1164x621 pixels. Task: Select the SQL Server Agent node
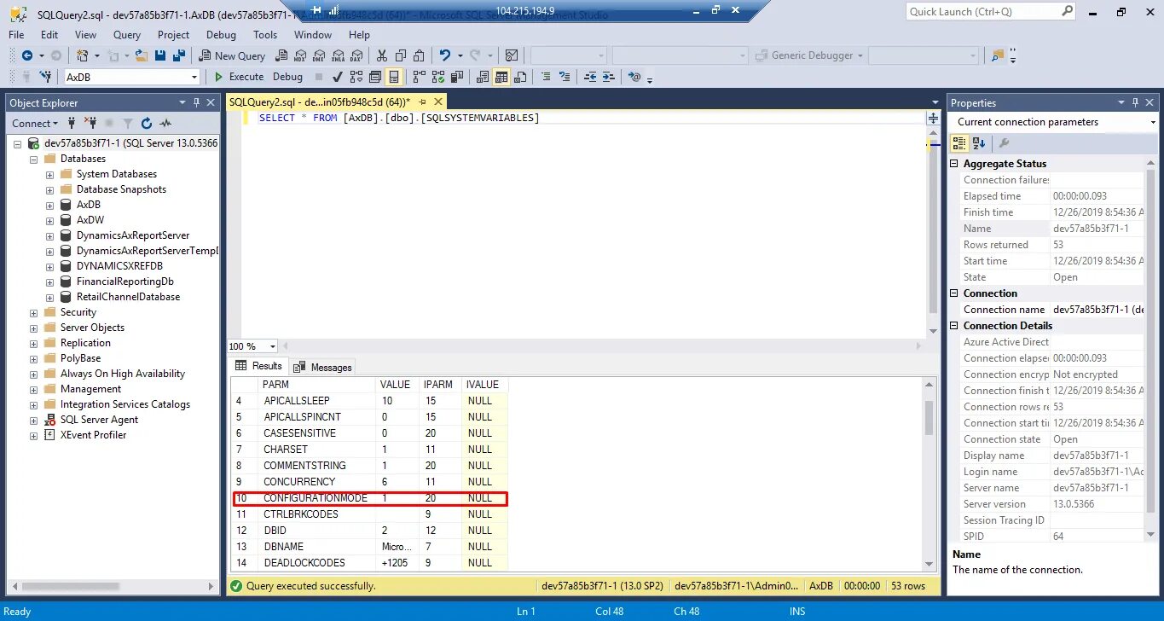point(99,420)
